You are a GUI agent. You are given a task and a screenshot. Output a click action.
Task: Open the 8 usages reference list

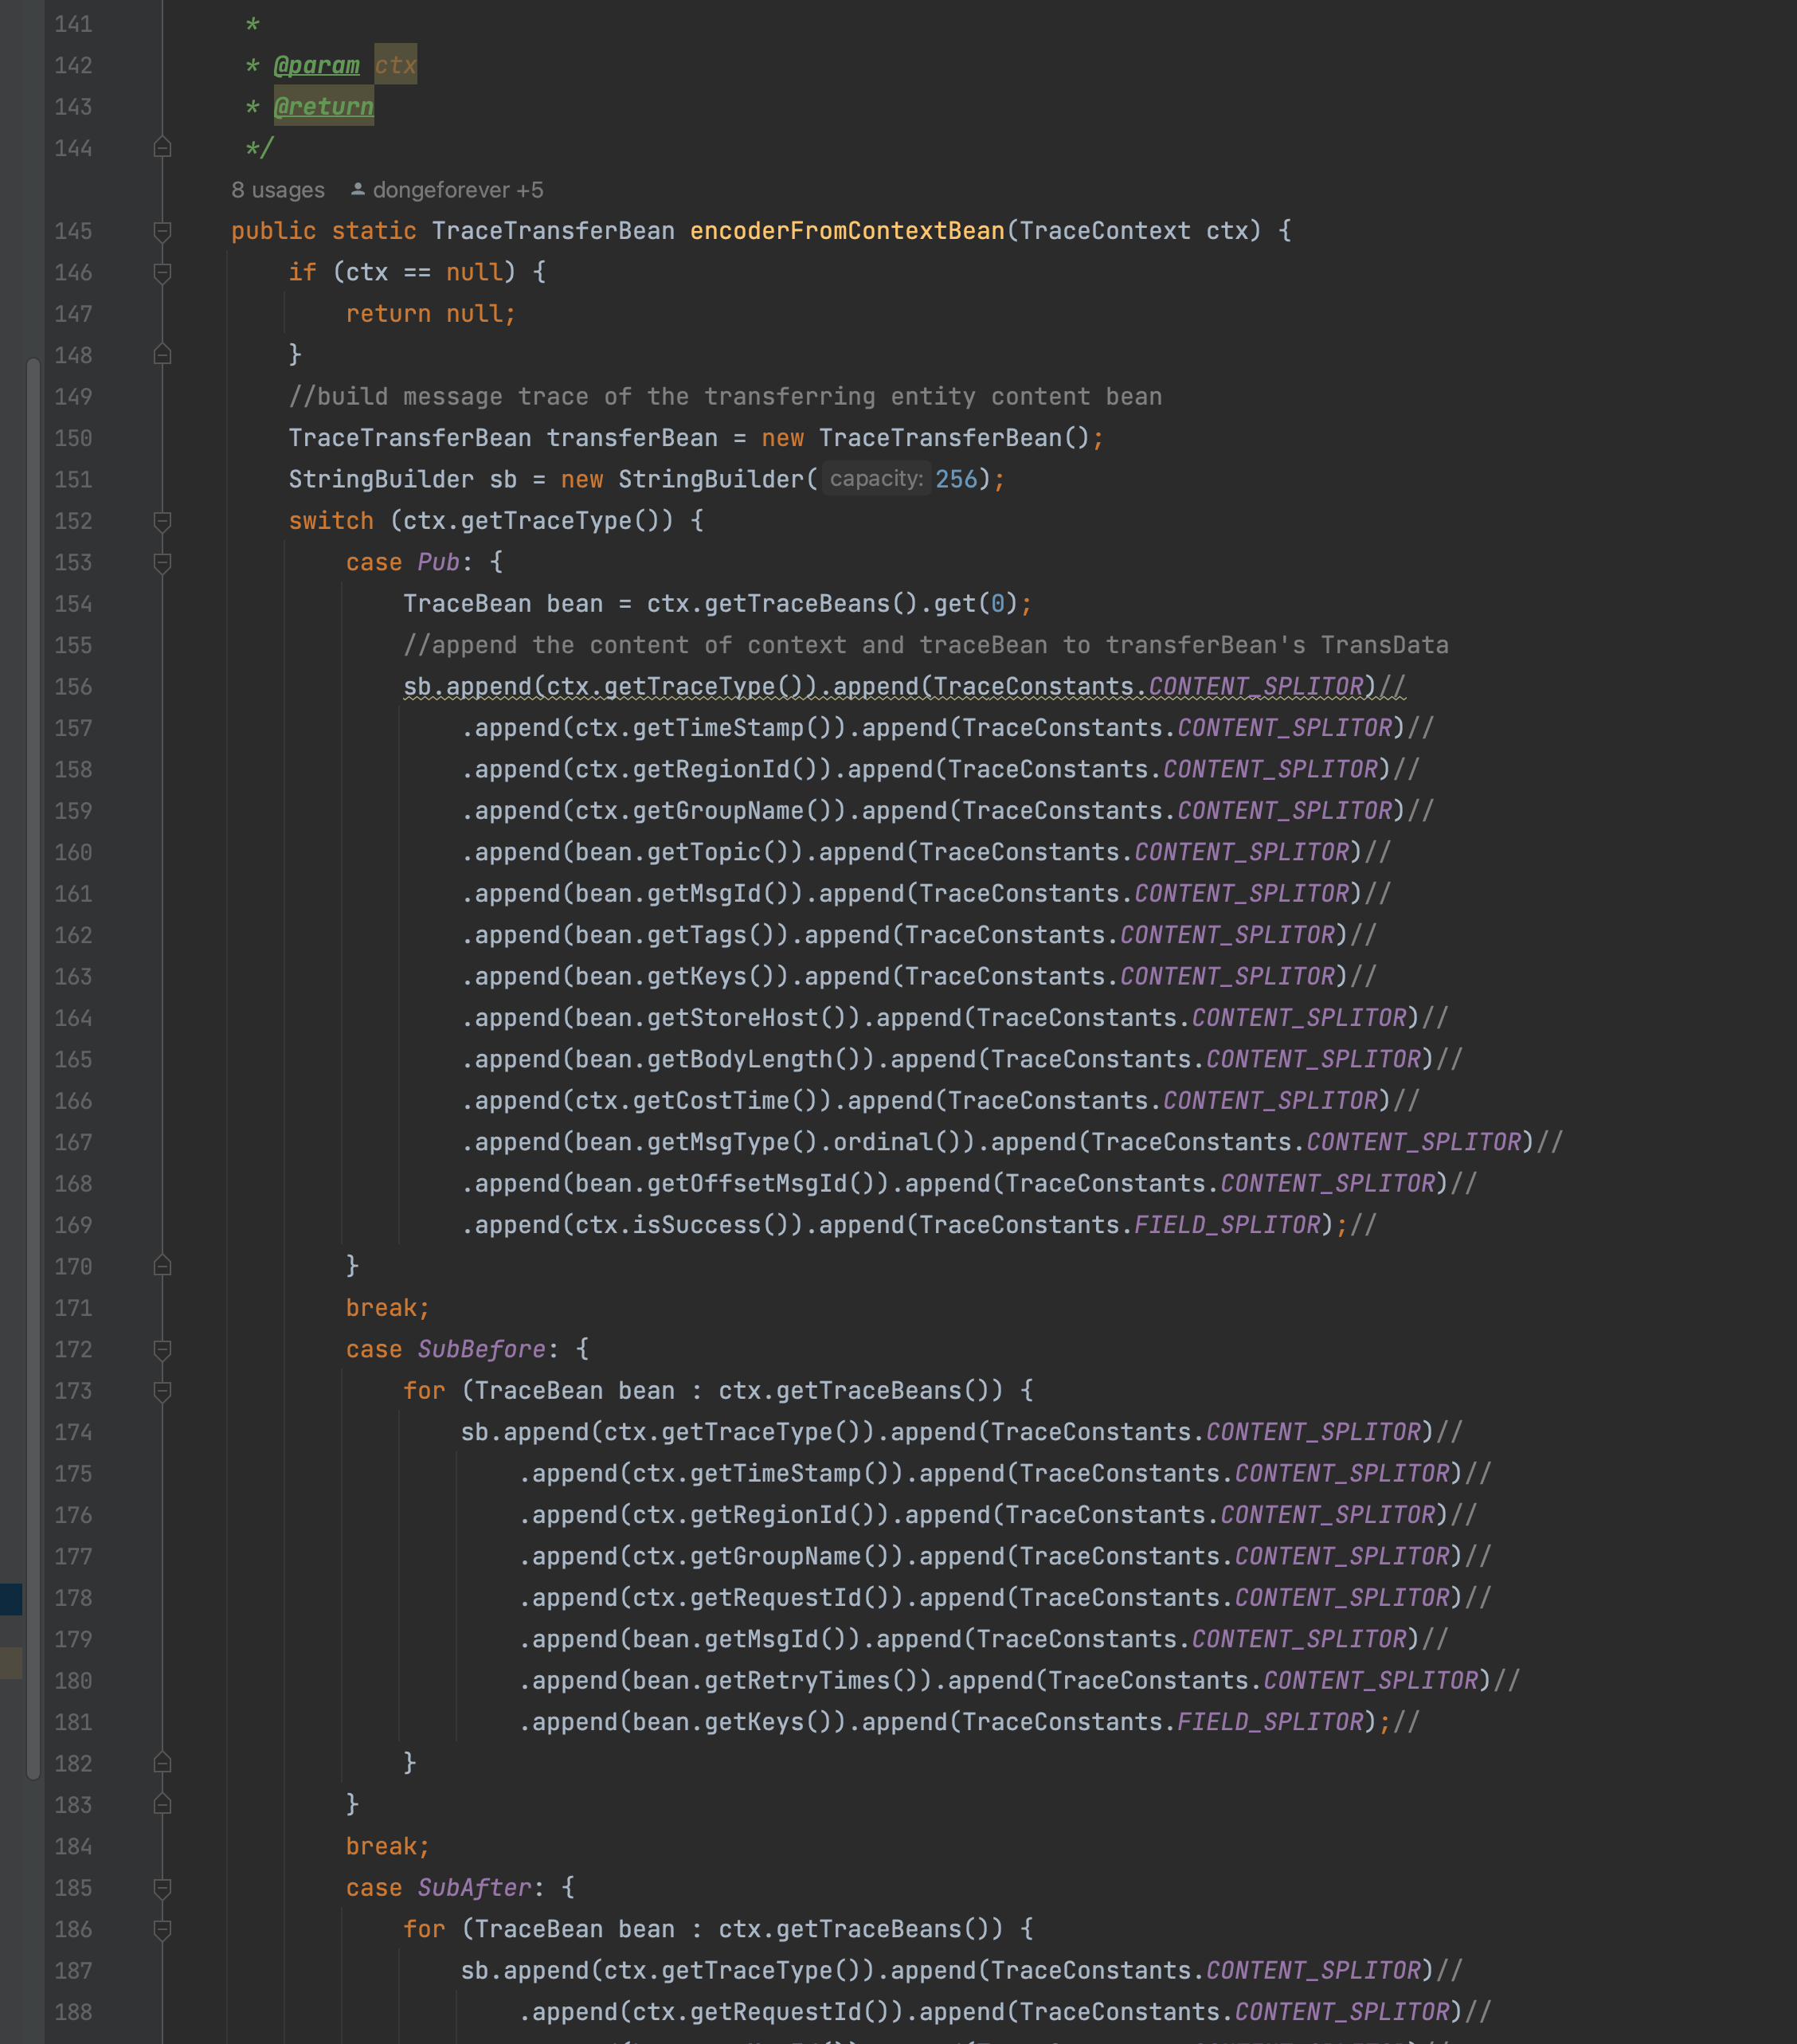pos(277,189)
